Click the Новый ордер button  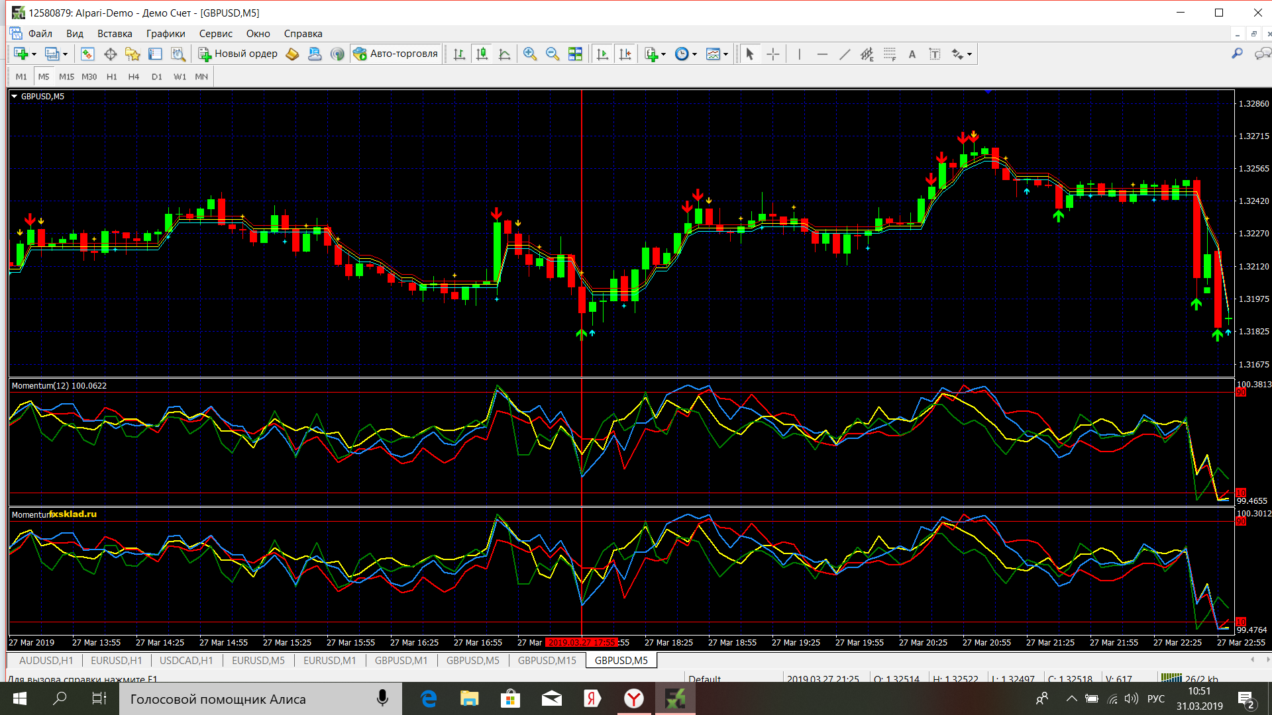click(238, 54)
